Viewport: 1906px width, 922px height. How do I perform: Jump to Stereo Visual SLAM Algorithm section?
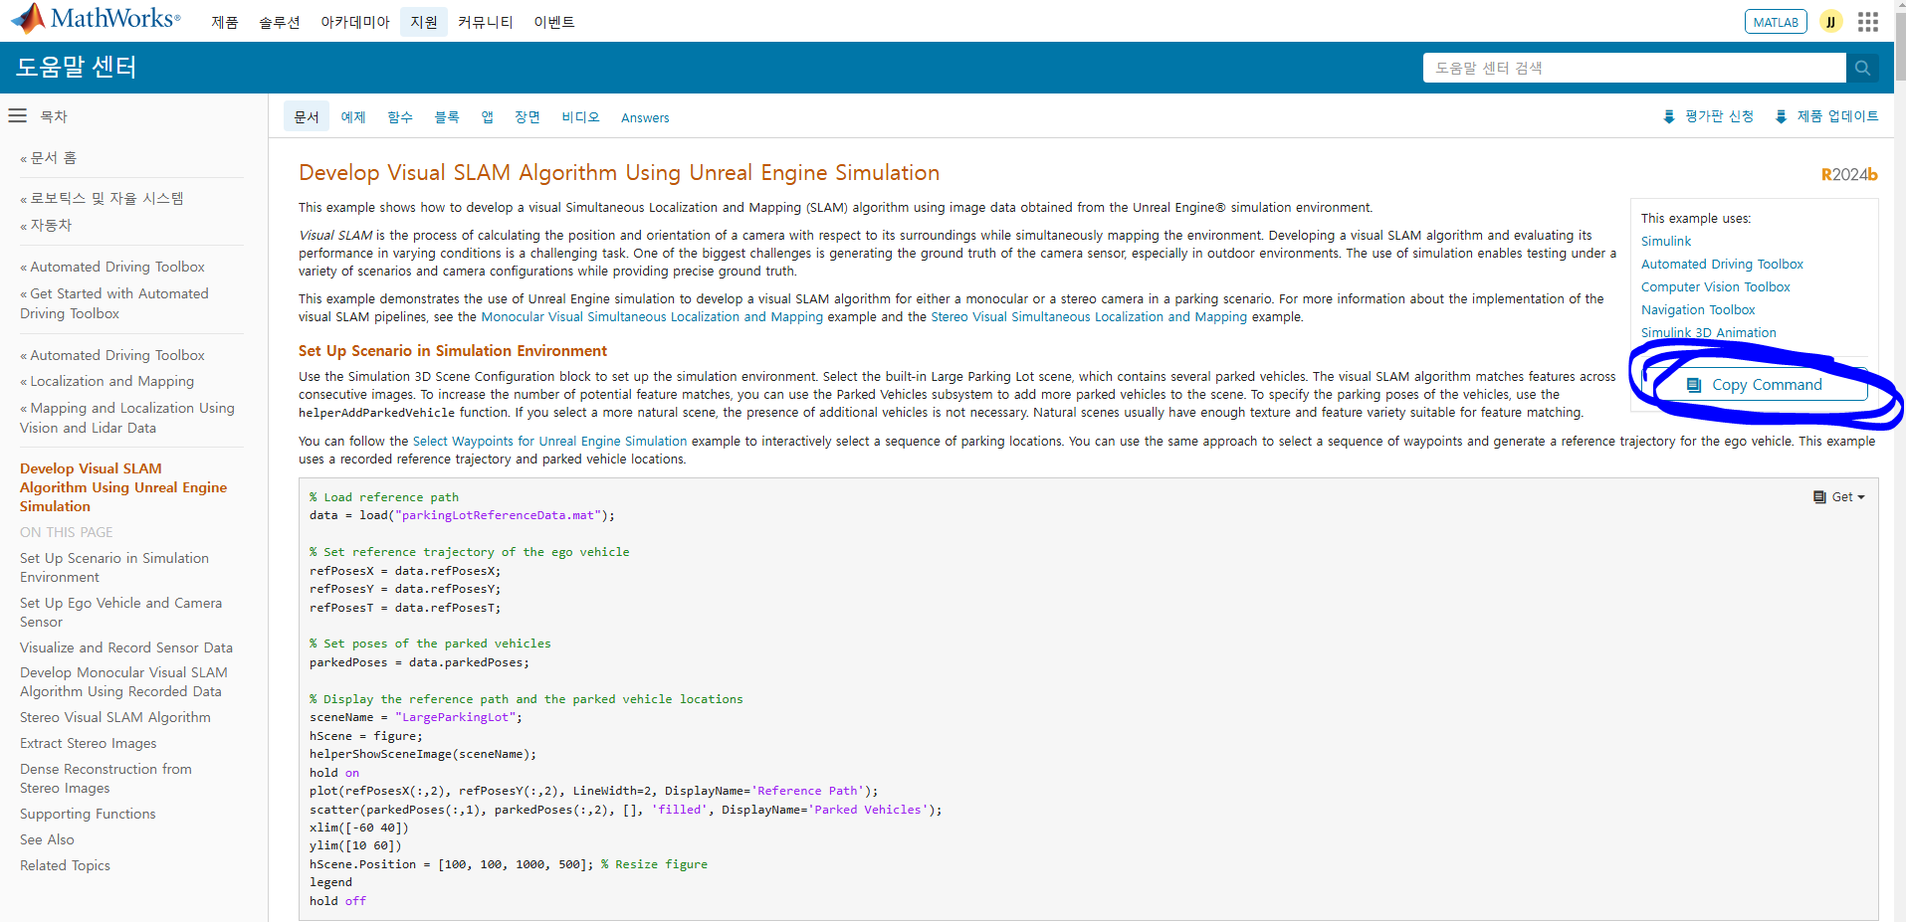[115, 718]
